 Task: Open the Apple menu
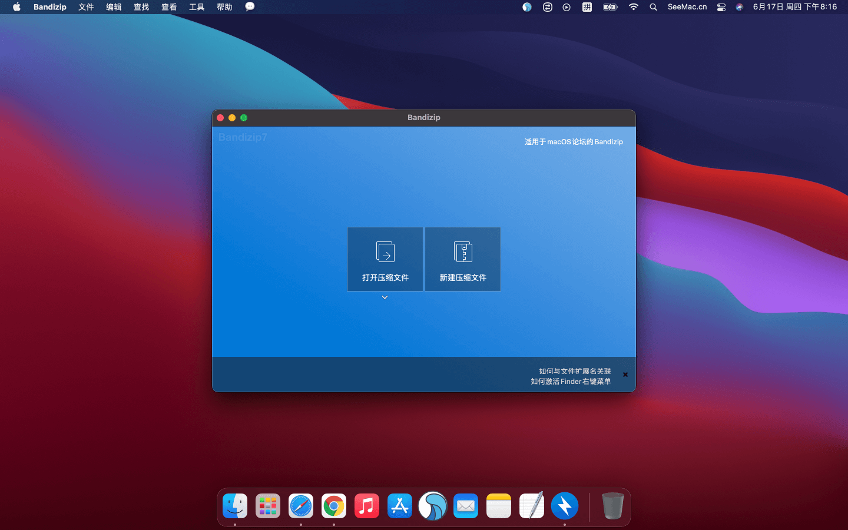pyautogui.click(x=16, y=7)
